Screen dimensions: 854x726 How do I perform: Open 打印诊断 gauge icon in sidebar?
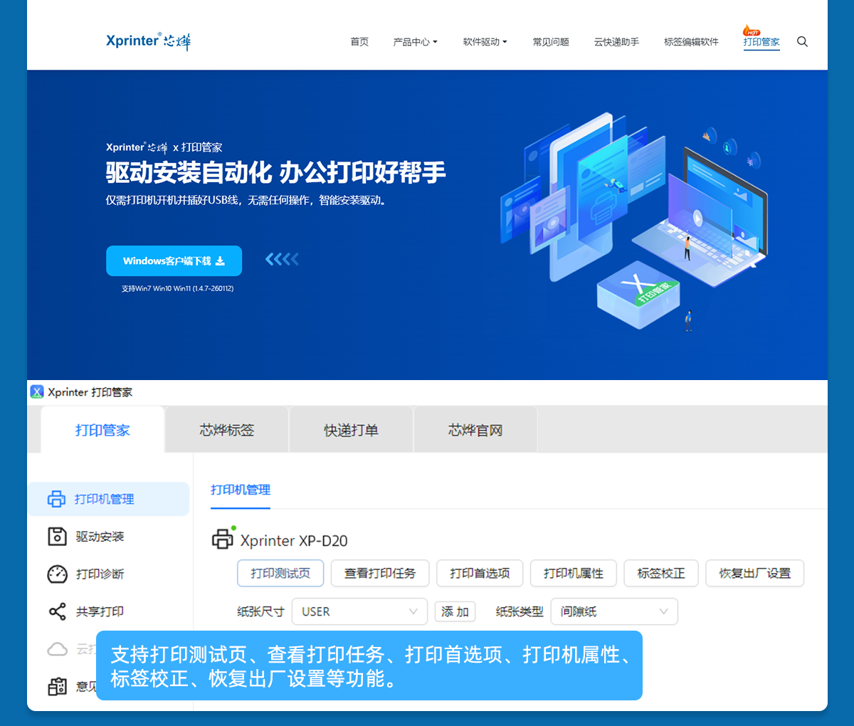[x=57, y=574]
